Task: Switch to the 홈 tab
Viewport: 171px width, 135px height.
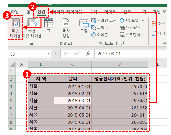Action: click(28, 12)
